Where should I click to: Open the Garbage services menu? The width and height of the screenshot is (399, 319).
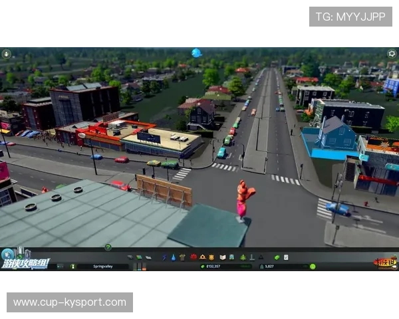tap(182, 257)
